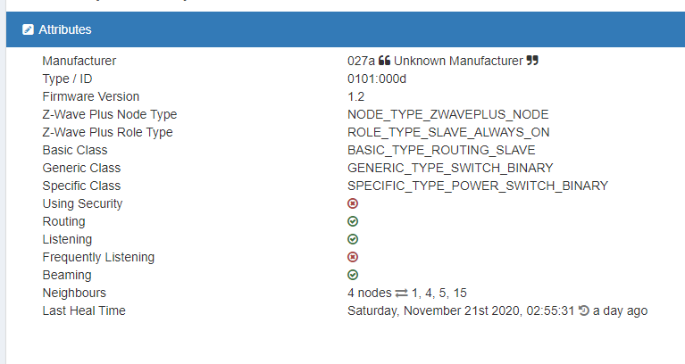Image resolution: width=685 pixels, height=364 pixels.
Task: Click the Using Security red status icon
Action: [x=353, y=203]
